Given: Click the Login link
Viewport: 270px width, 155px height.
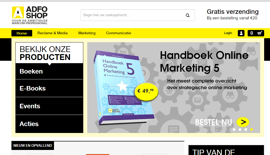Looking at the screenshot, I should coord(228,33).
